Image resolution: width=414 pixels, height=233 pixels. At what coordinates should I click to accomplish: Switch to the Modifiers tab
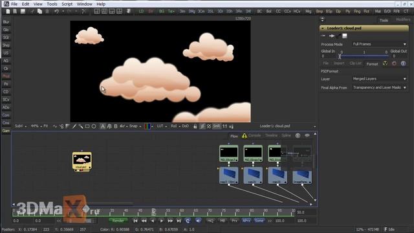click(403, 20)
